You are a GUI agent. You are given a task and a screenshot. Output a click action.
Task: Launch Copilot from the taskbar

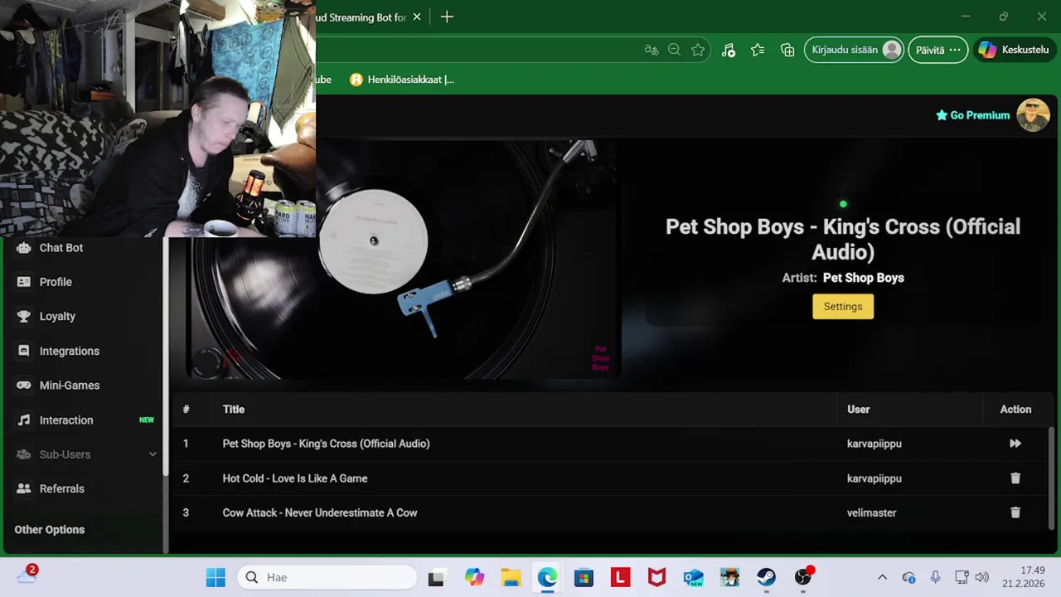pyautogui.click(x=474, y=577)
